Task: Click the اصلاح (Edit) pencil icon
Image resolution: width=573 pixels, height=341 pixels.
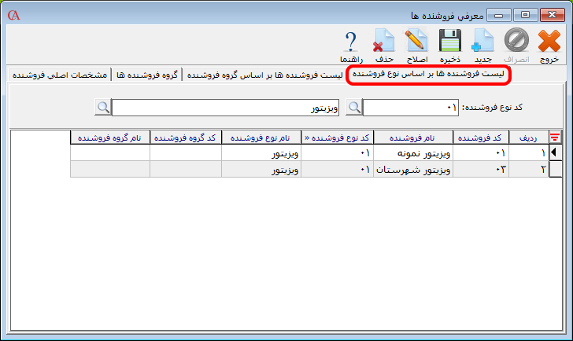Action: (416, 46)
